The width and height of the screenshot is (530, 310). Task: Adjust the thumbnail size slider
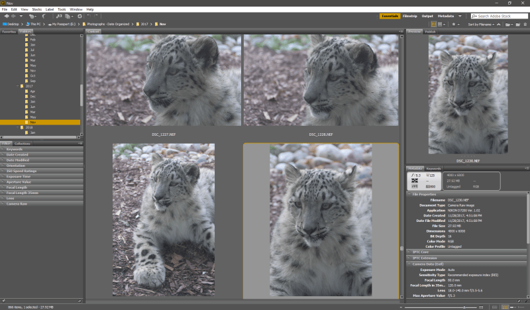click(464, 307)
